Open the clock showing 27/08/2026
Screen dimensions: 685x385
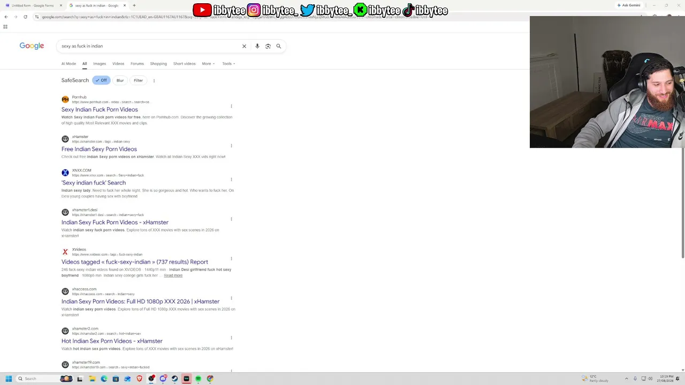click(666, 379)
